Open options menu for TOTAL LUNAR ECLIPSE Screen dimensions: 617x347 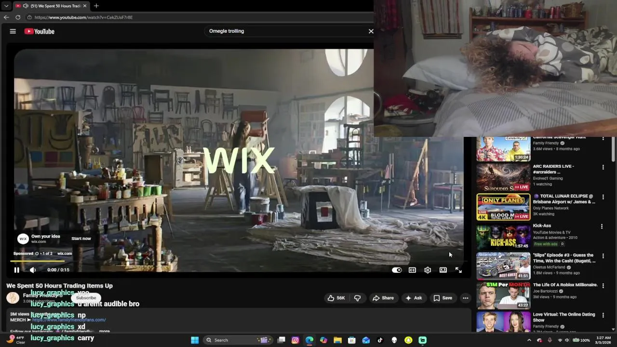coord(603,197)
